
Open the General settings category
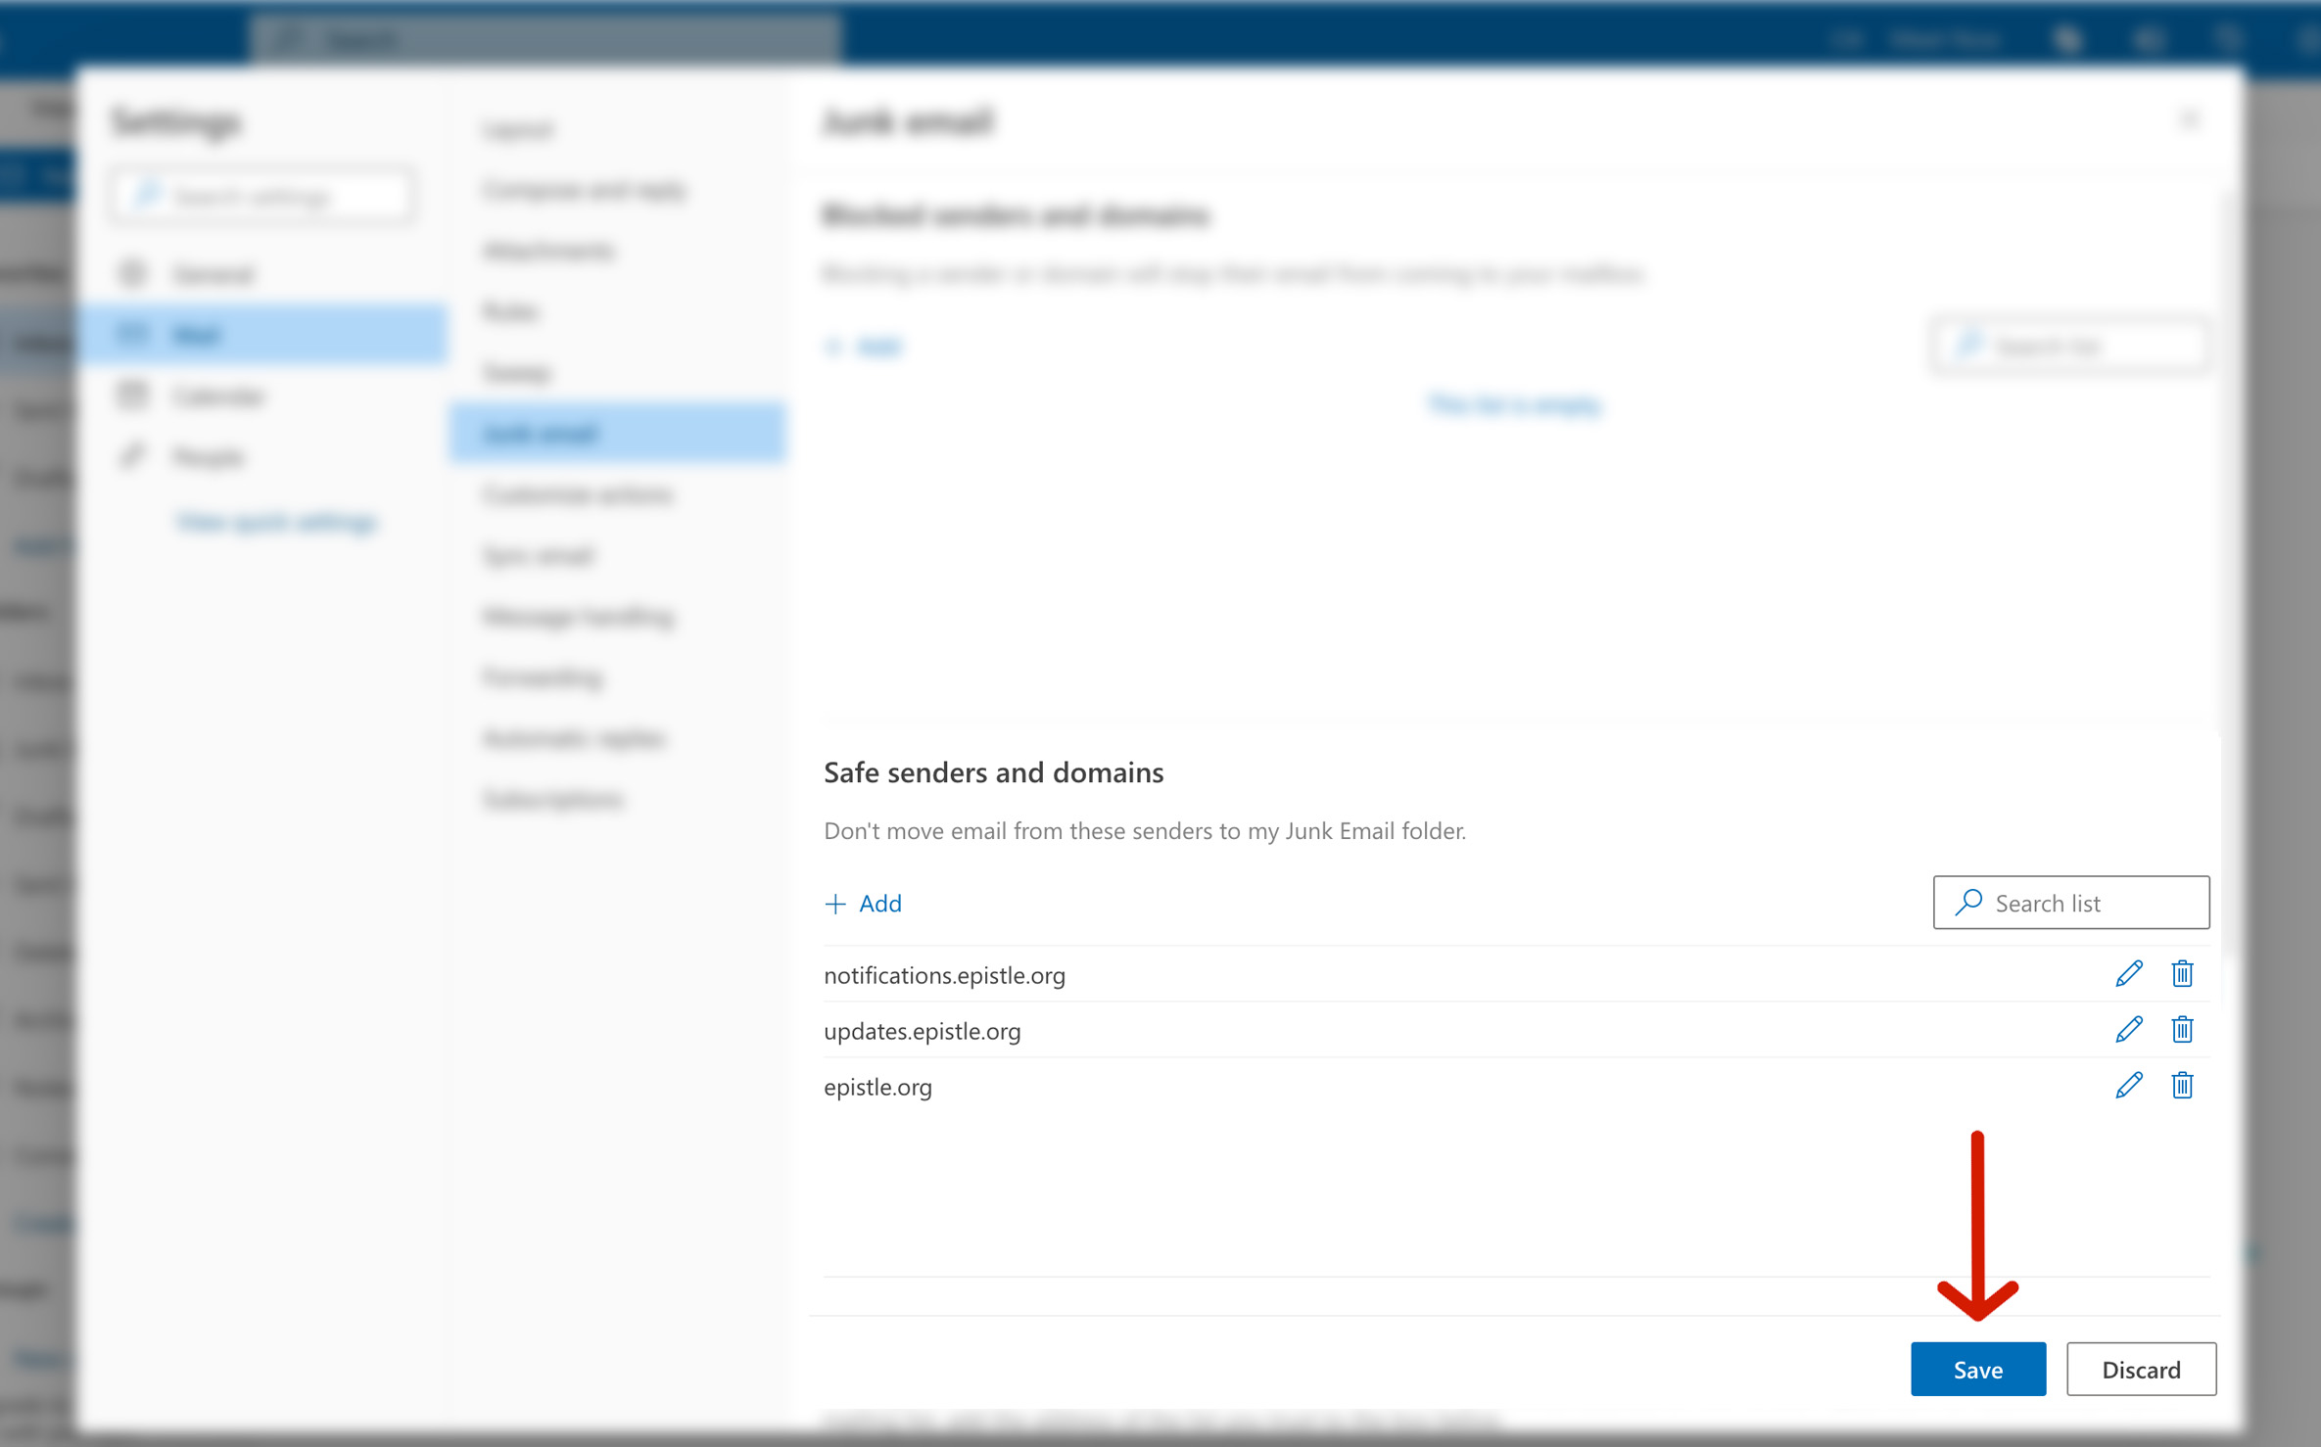click(x=213, y=274)
